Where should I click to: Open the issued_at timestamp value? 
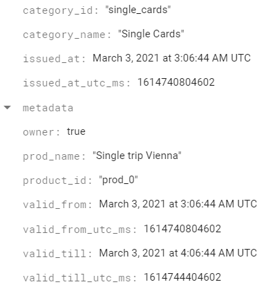click(171, 58)
